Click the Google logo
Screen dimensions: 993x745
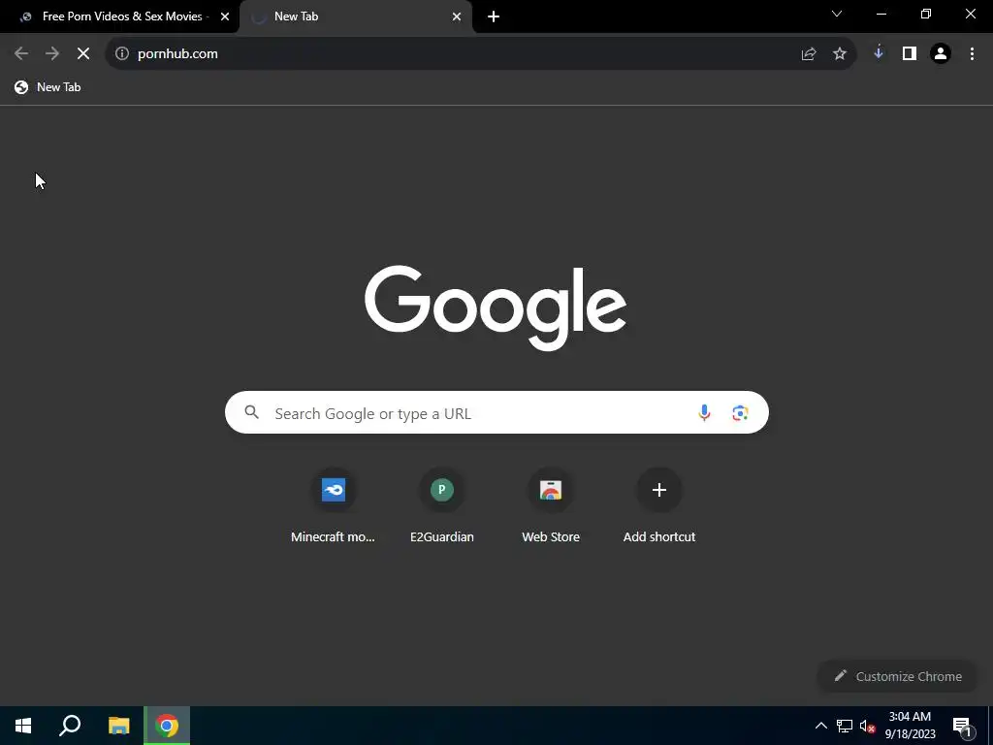496,308
